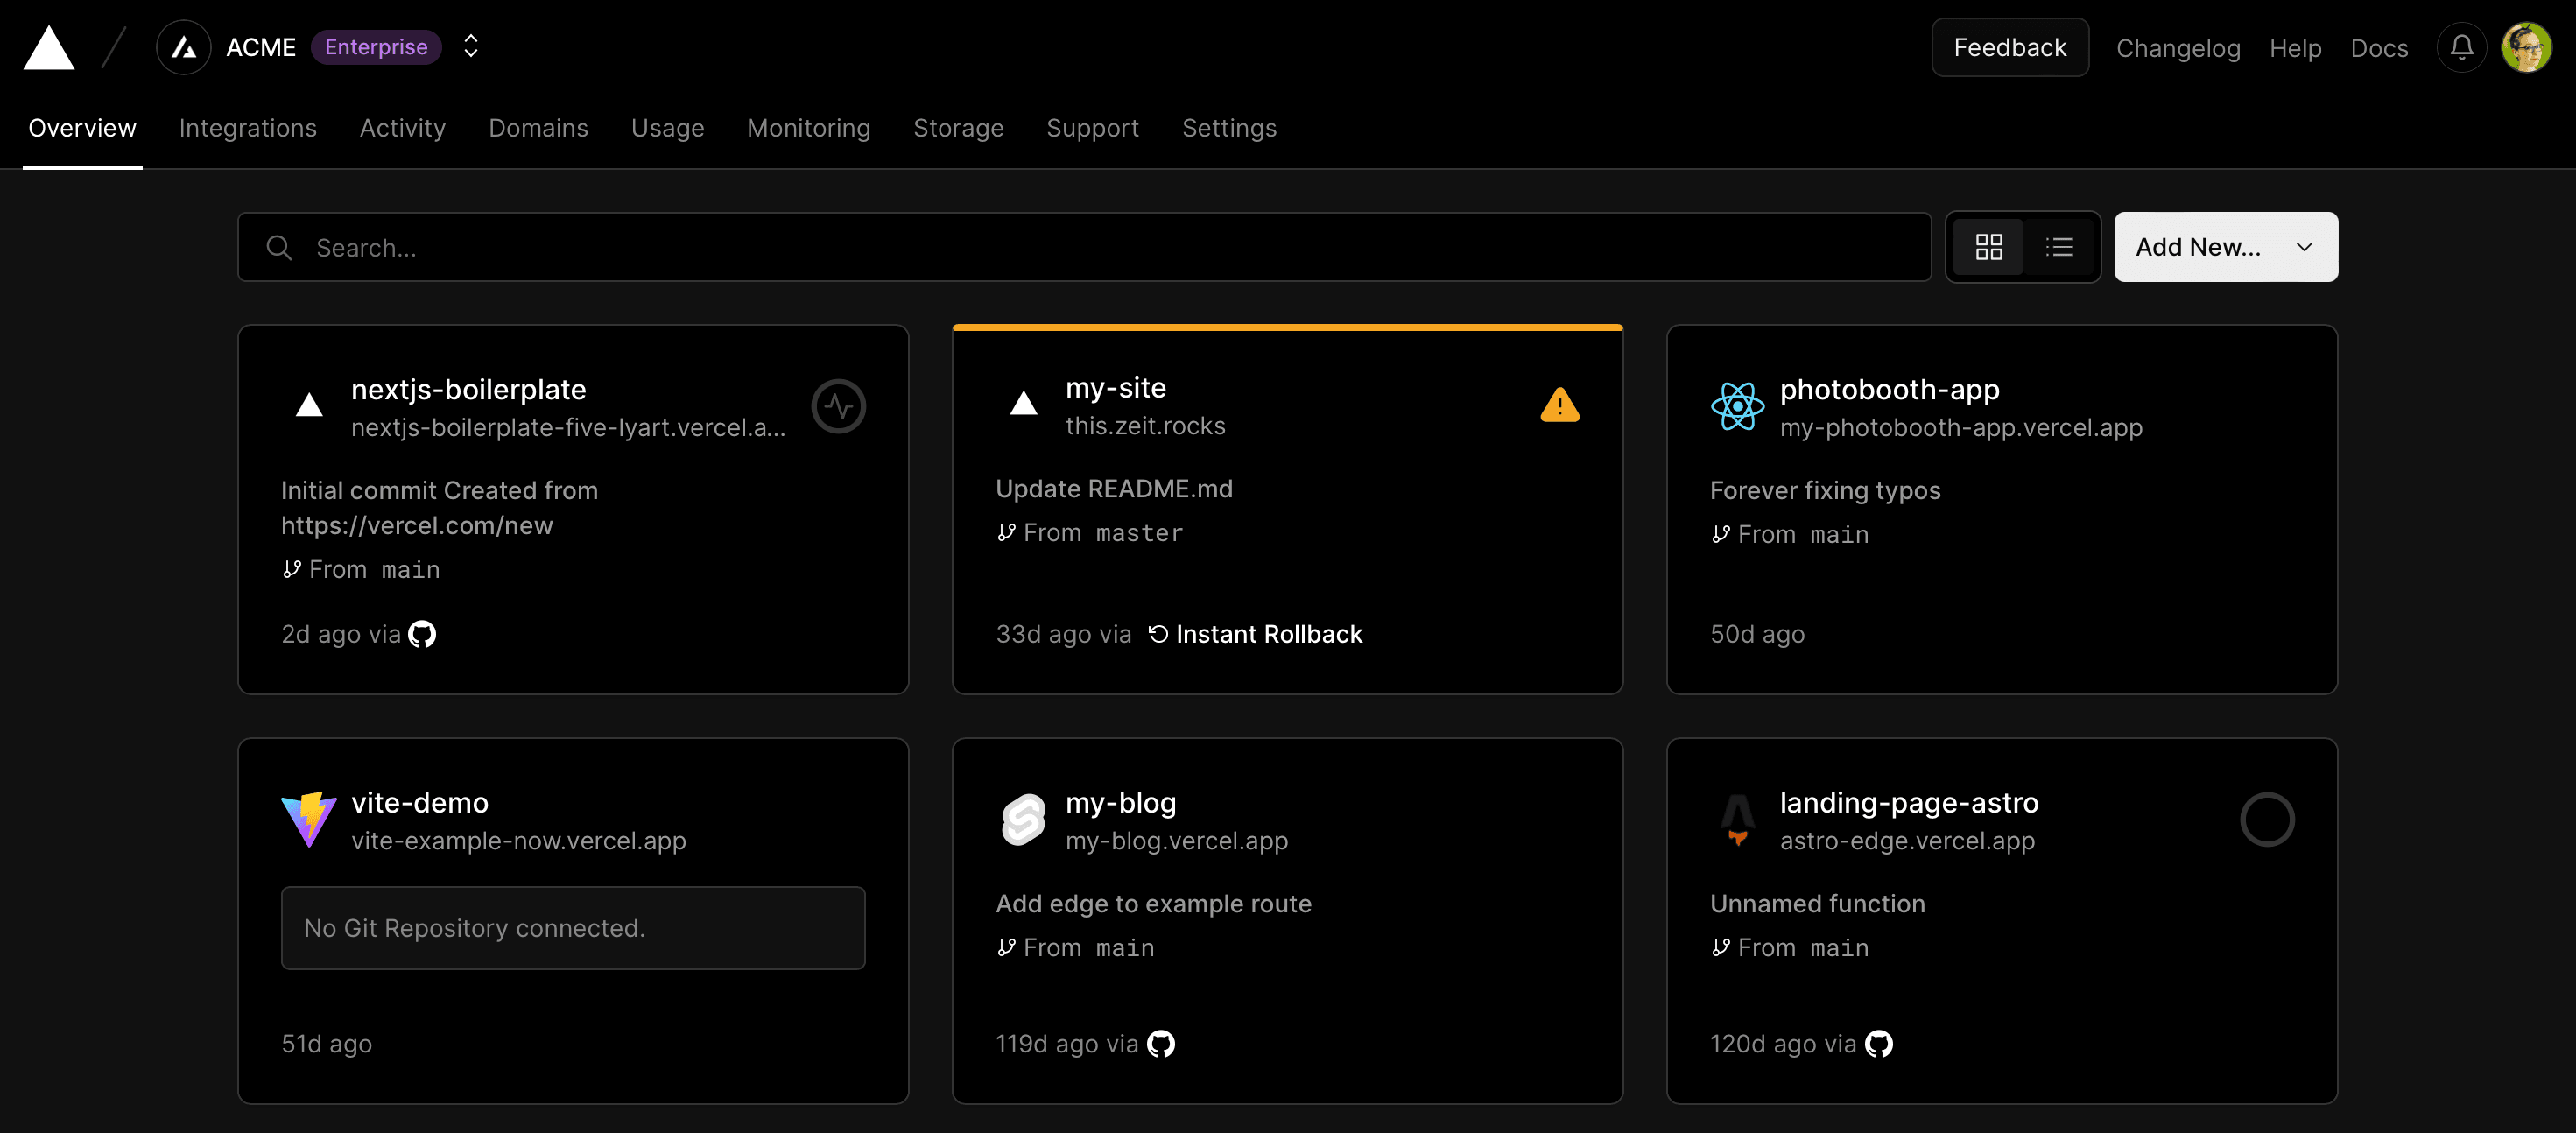
Task: Click the GitHub icon on my-blog card
Action: tap(1160, 1043)
